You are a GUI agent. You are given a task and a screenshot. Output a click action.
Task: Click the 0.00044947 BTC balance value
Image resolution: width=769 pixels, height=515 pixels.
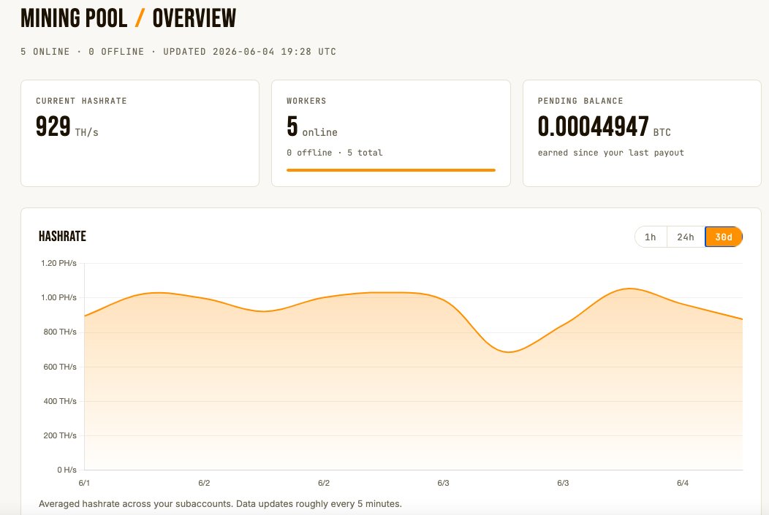605,126
